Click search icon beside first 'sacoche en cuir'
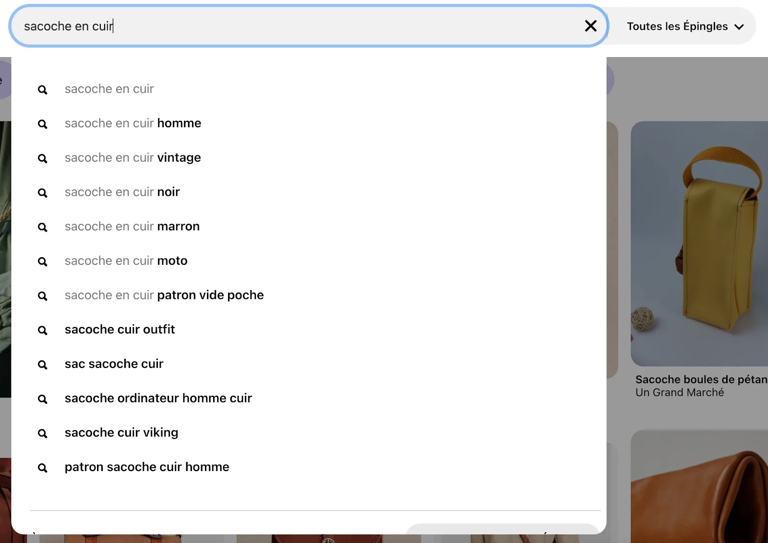The image size is (768, 543). (43, 90)
